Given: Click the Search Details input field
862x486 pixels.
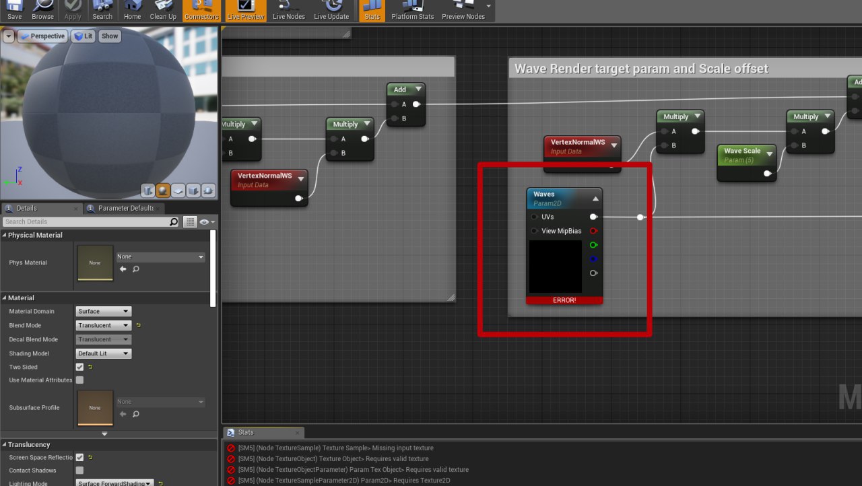Looking at the screenshot, I should click(86, 221).
